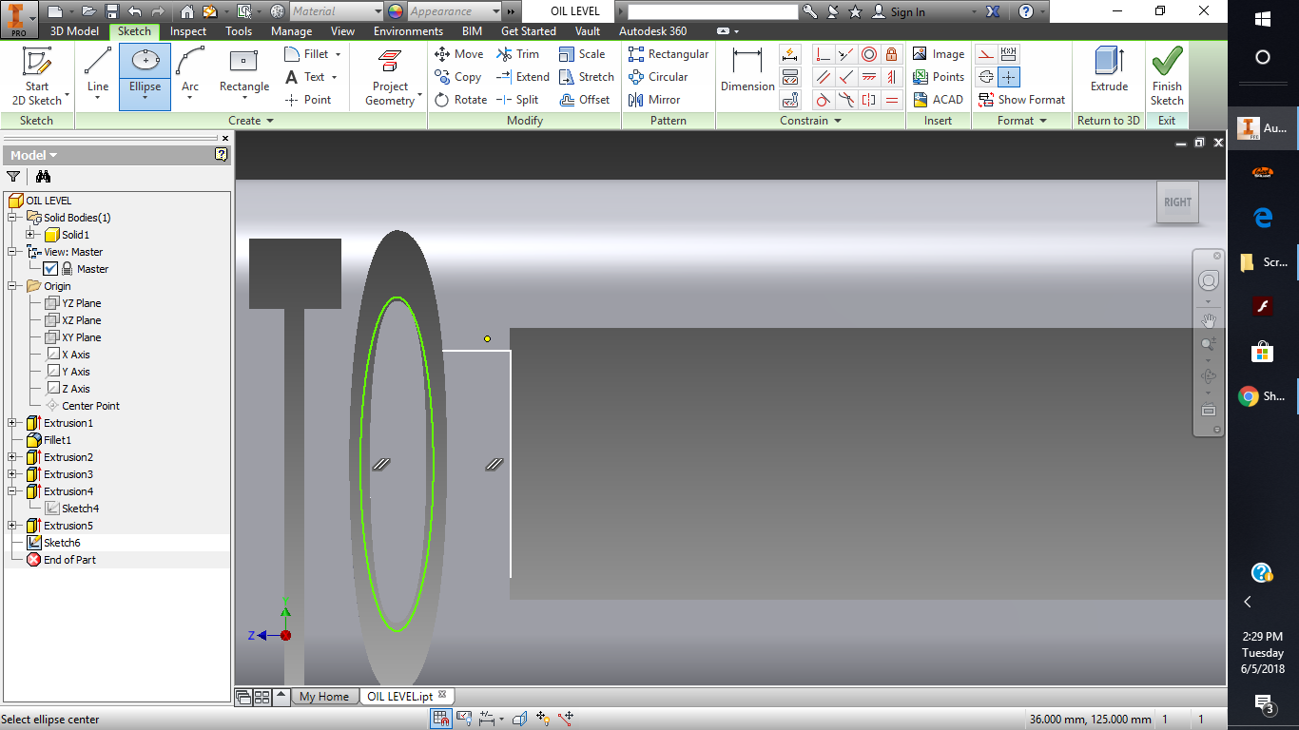Image resolution: width=1299 pixels, height=730 pixels.
Task: Open the Constrain panel dropdown
Action: tap(810, 121)
